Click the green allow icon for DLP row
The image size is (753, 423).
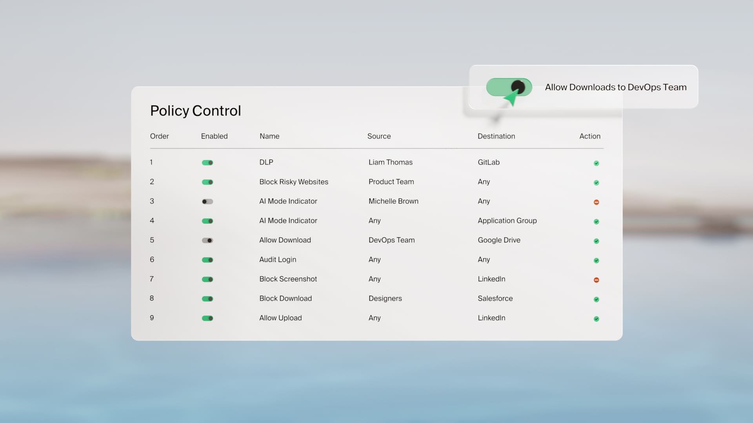(596, 163)
